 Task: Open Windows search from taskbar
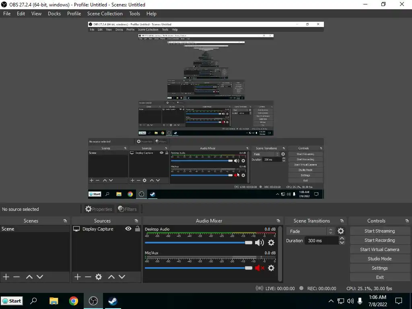point(33,301)
